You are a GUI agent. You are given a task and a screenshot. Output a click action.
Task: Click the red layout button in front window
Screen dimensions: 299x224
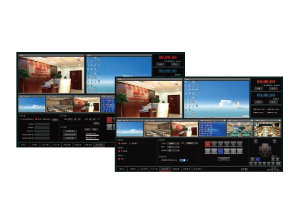207,144
